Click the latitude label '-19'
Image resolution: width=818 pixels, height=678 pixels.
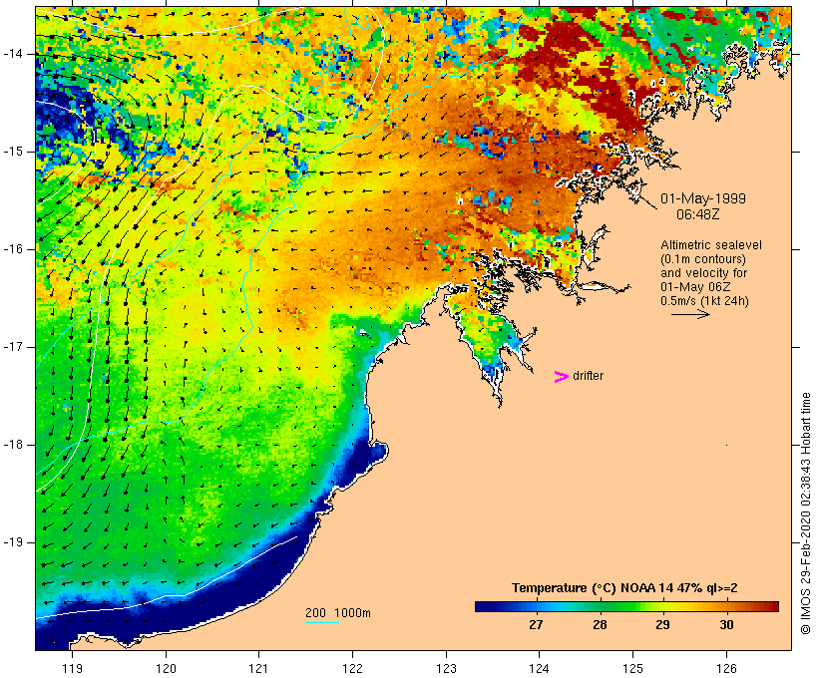click(x=12, y=542)
